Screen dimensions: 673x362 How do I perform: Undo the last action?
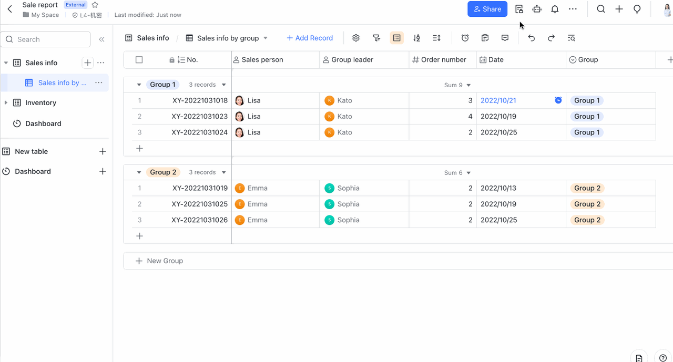531,38
